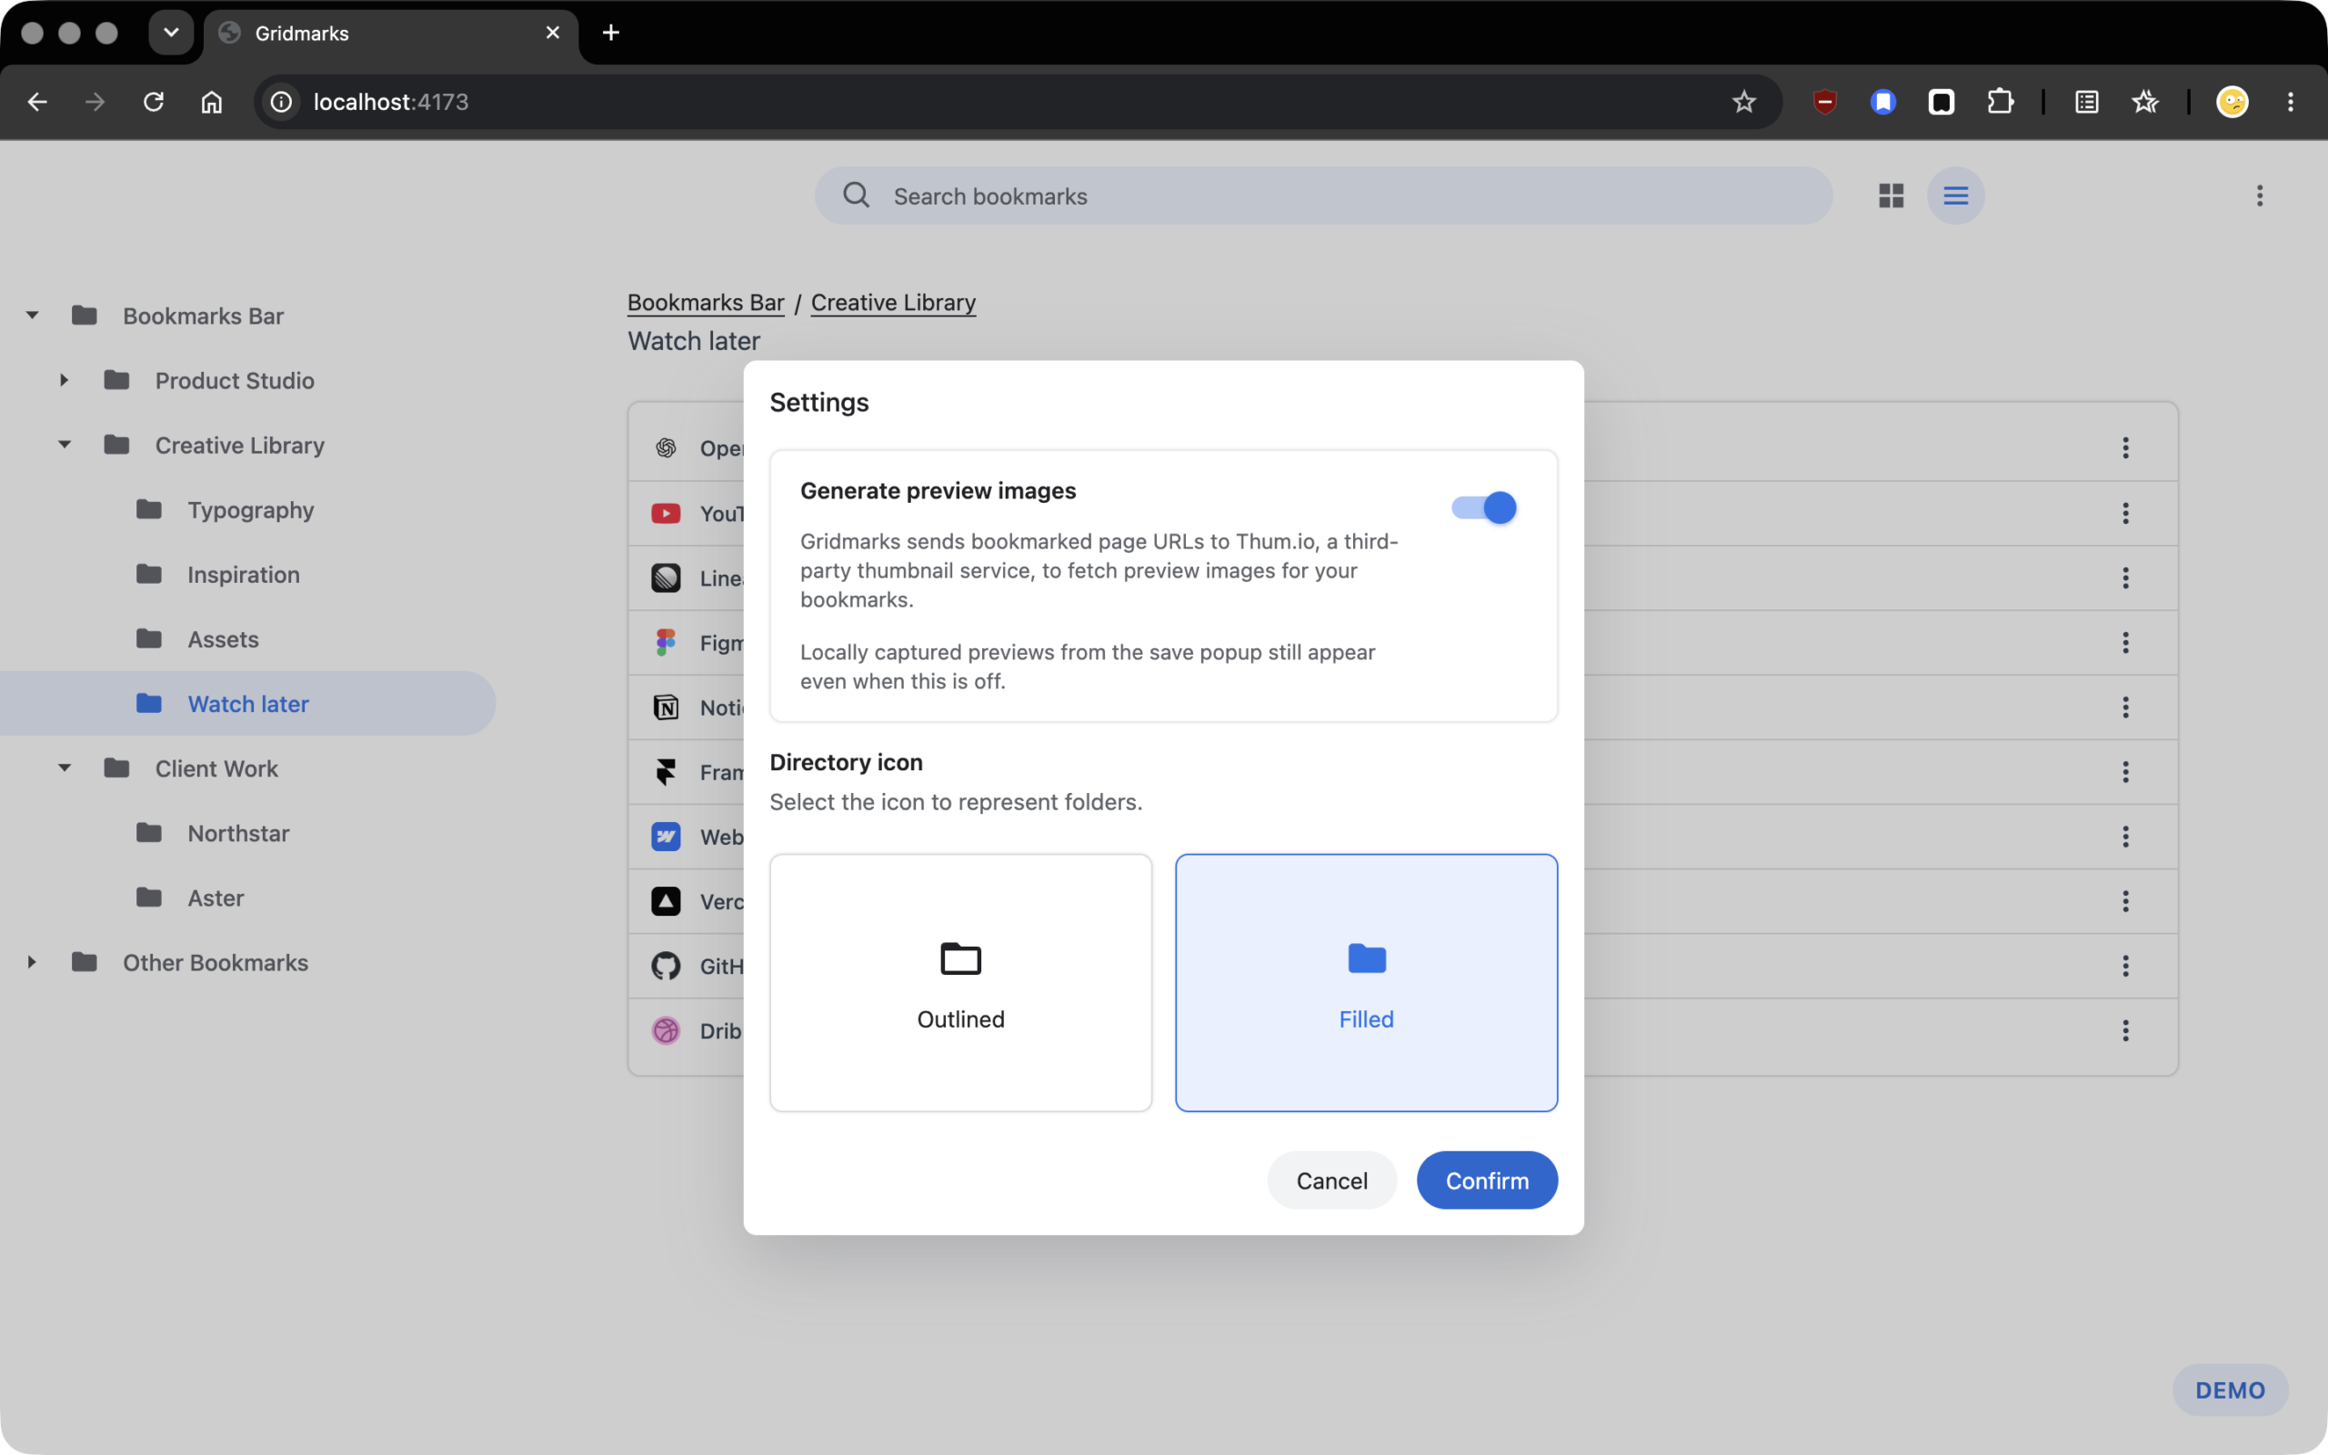Select the Aster folder

[249, 898]
